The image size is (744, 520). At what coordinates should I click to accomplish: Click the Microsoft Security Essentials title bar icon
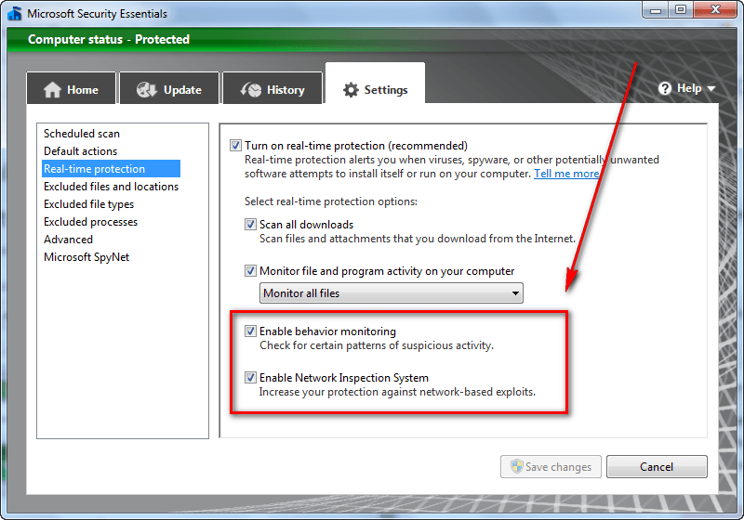(15, 13)
